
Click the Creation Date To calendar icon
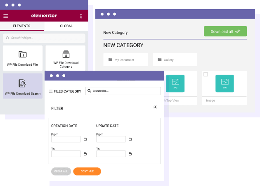[x=85, y=154]
